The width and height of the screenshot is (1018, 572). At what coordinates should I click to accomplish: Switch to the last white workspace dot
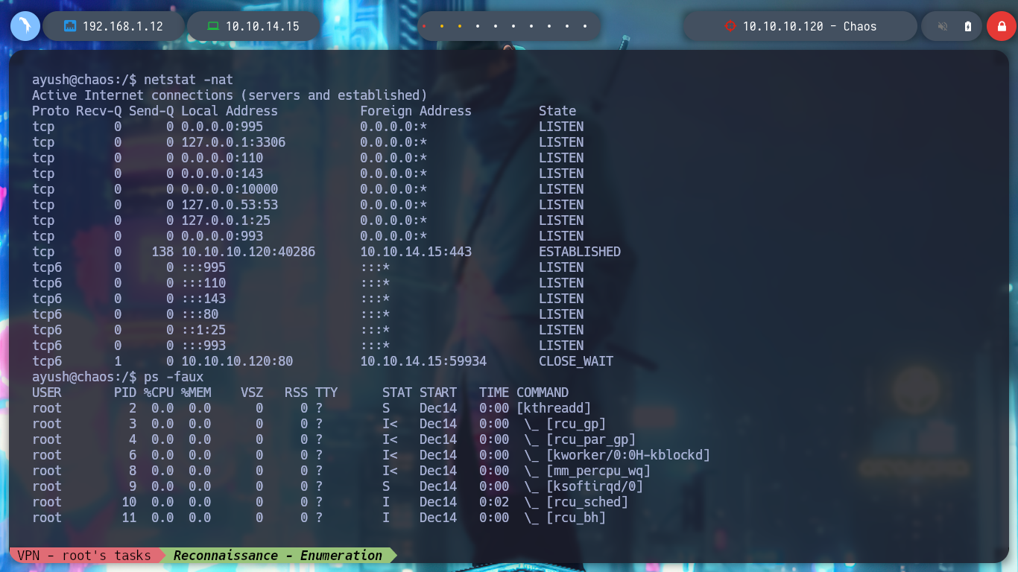[x=585, y=26]
